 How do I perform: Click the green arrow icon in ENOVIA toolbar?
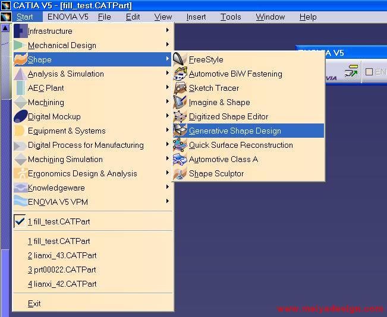351,72
